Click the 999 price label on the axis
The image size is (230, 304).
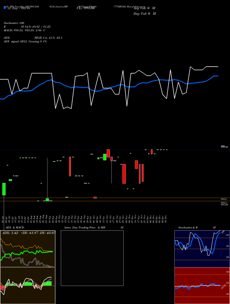pos(224,147)
